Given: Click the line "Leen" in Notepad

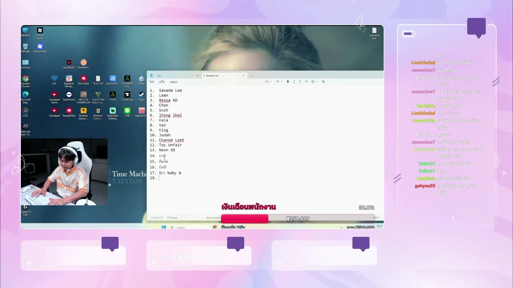Looking at the screenshot, I should tap(164, 96).
